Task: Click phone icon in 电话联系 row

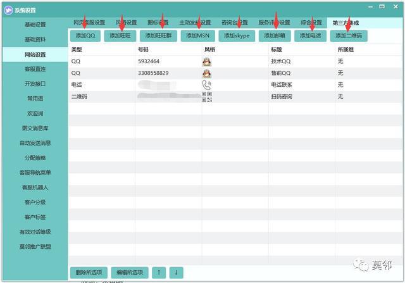Action: pos(207,85)
